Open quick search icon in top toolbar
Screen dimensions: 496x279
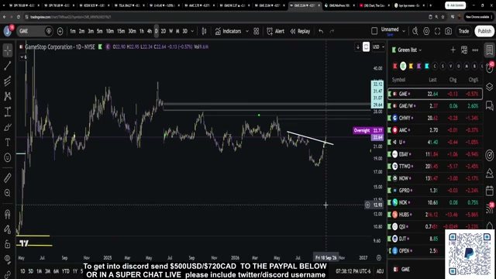415,31
